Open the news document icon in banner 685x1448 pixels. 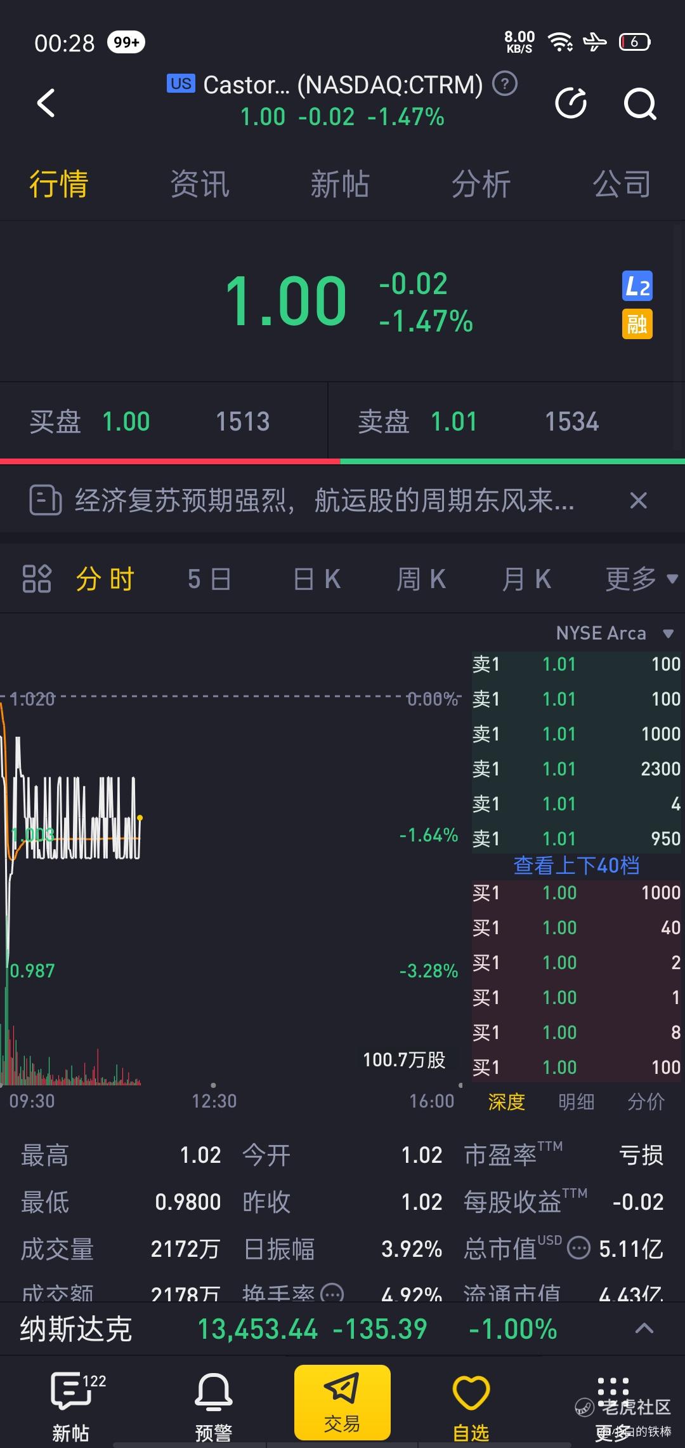pos(45,500)
